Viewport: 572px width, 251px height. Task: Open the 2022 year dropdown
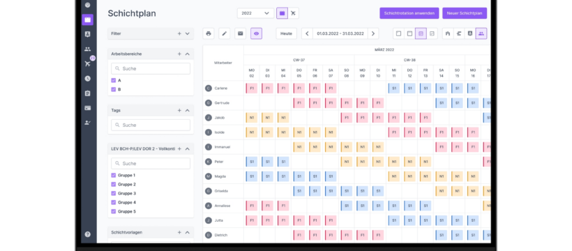click(x=255, y=13)
